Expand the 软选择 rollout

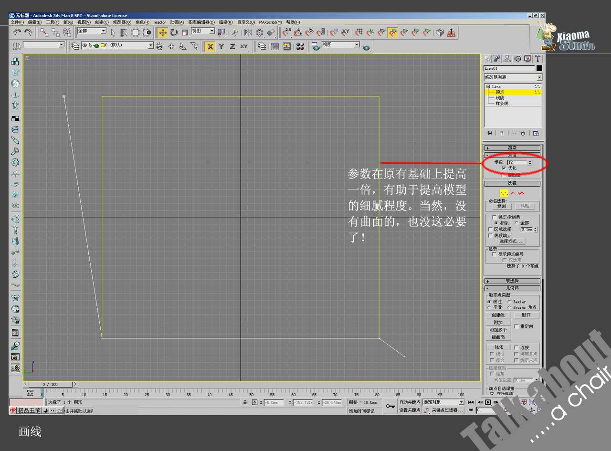coord(513,281)
